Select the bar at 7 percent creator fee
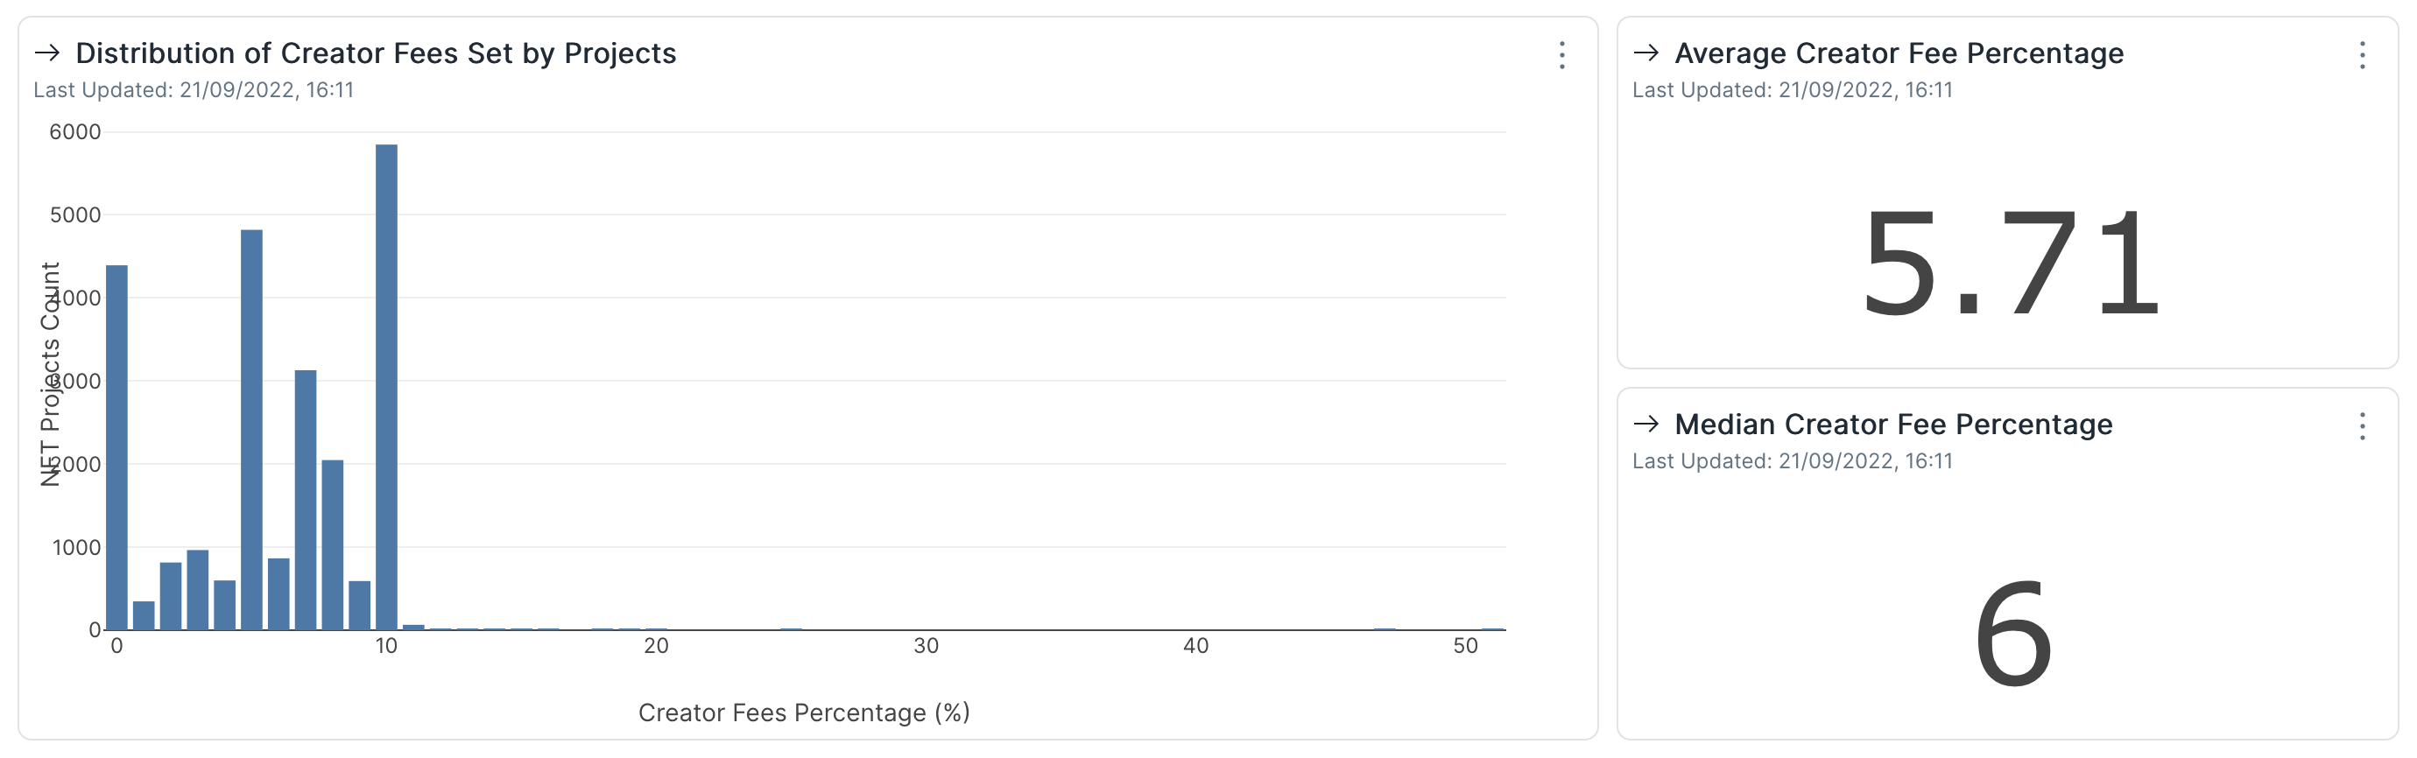The height and width of the screenshot is (758, 2417). 306,500
